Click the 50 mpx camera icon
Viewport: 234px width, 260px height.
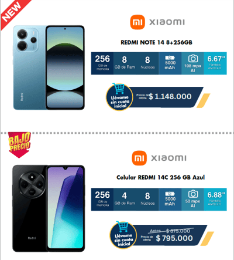193,194
